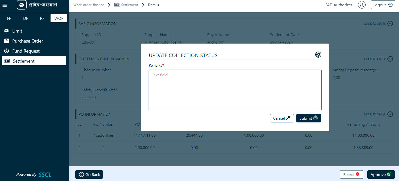Screen dimensions: 399x181
Task: Focus the Remarks text field
Action: click(x=235, y=90)
